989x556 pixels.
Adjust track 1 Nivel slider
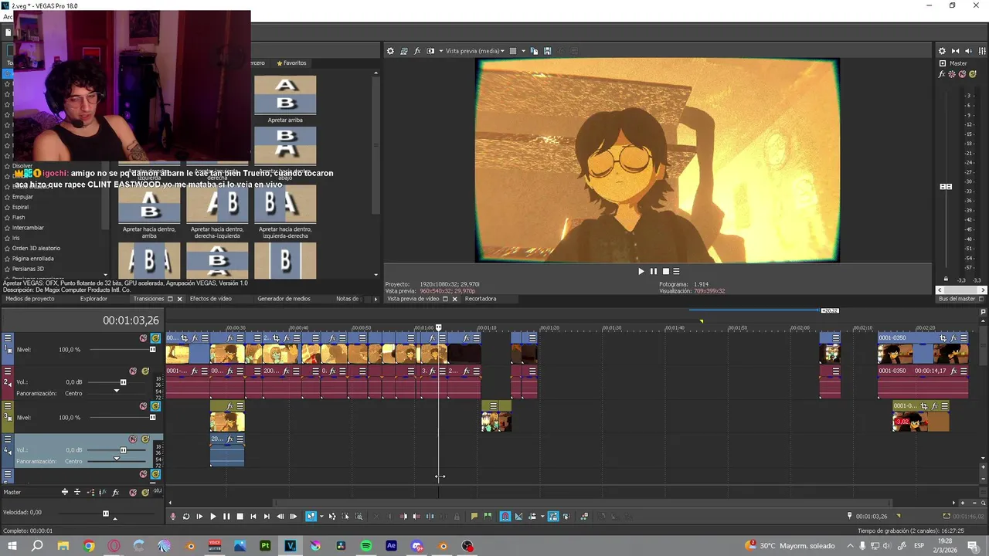tap(152, 350)
